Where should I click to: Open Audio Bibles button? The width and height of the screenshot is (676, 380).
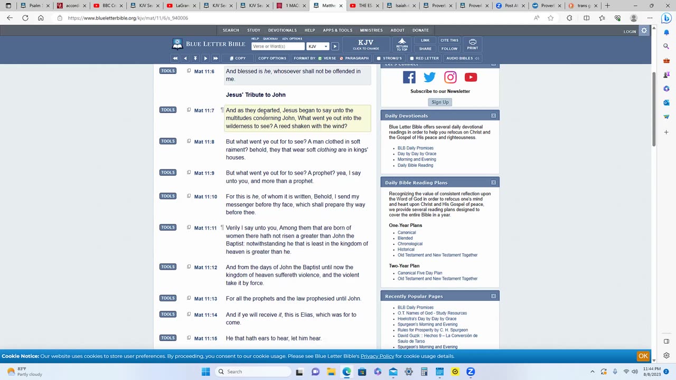463,58
